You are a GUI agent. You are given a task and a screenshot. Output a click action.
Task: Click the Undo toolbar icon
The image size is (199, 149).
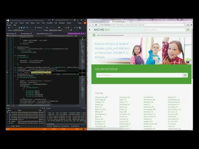(27, 28)
